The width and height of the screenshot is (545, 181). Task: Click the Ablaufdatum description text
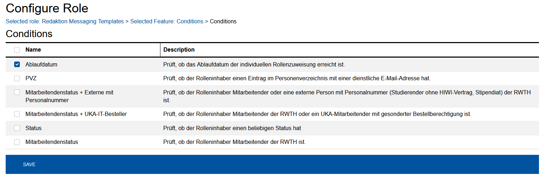(254, 65)
